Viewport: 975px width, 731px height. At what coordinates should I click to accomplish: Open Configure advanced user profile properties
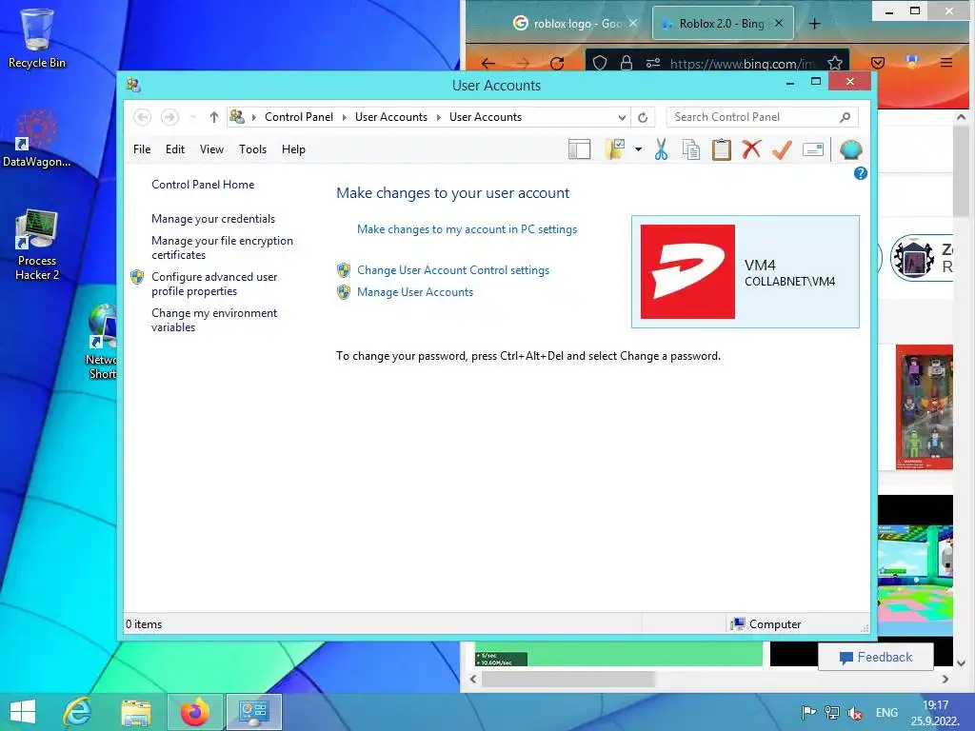click(214, 284)
